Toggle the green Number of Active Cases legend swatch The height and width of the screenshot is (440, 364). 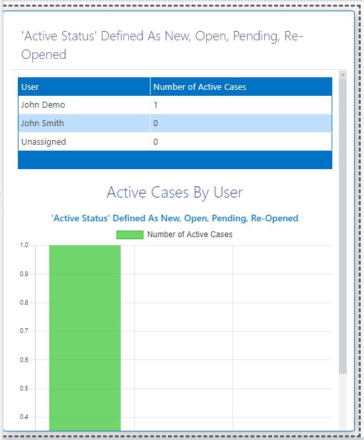129,235
